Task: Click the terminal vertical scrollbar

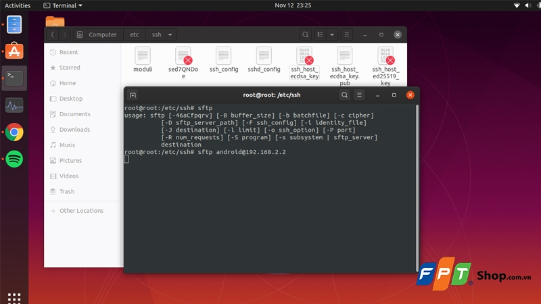Action: (x=417, y=188)
